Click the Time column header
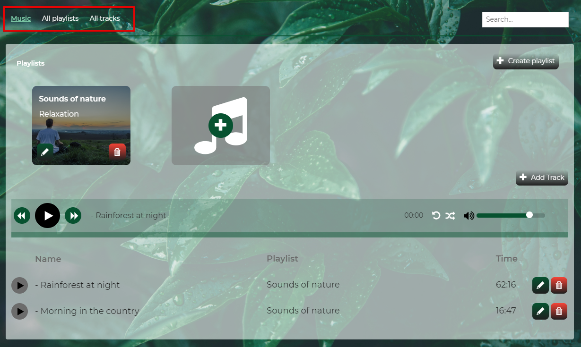Image resolution: width=581 pixels, height=347 pixels. (507, 259)
